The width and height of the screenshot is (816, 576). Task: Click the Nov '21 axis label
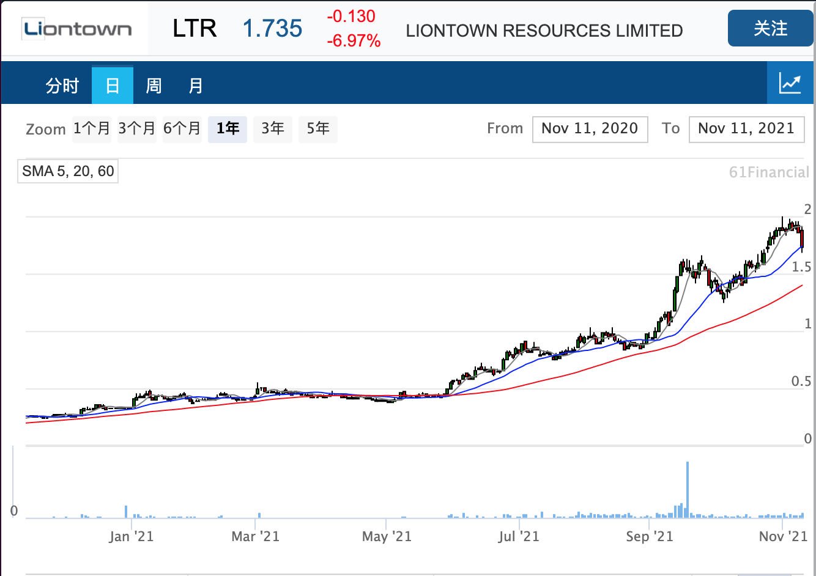pos(783,537)
